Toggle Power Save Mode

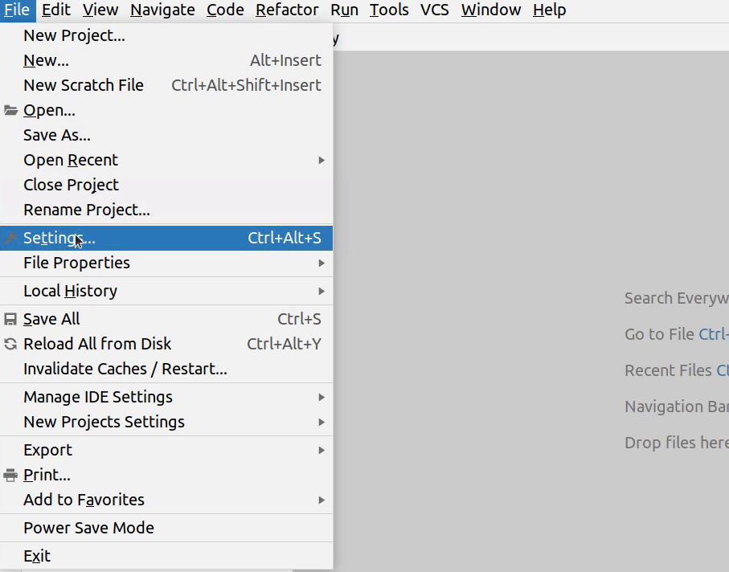[x=88, y=528]
